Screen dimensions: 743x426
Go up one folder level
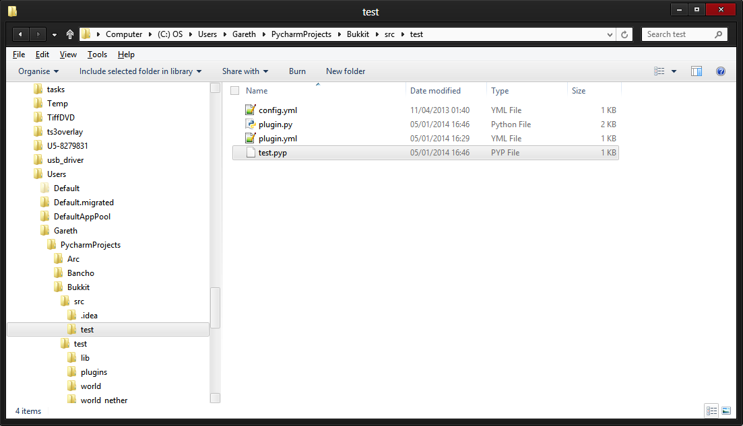click(x=69, y=34)
